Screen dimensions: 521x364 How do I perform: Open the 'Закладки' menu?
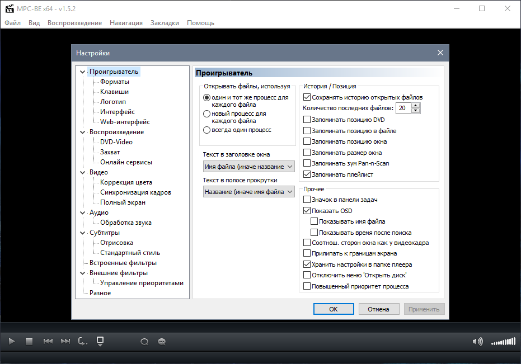[x=165, y=23]
